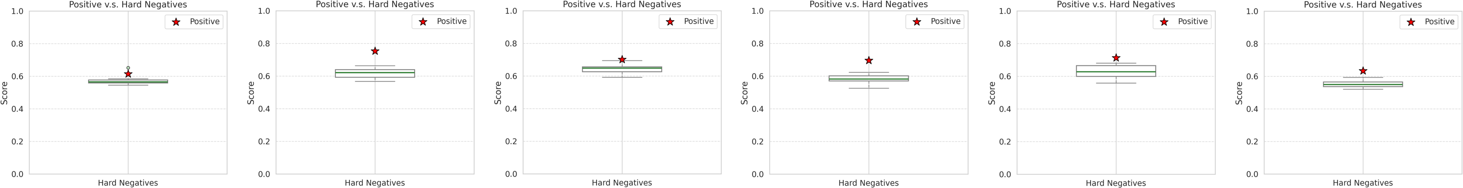Click 'Hard Negatives' axis label under the fourth plot

[x=868, y=183]
